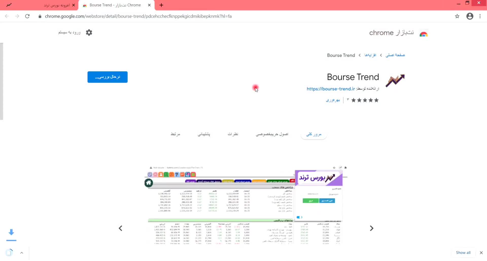The height and width of the screenshot is (261, 487).
Task: Click the settings gear icon
Action: 89,32
